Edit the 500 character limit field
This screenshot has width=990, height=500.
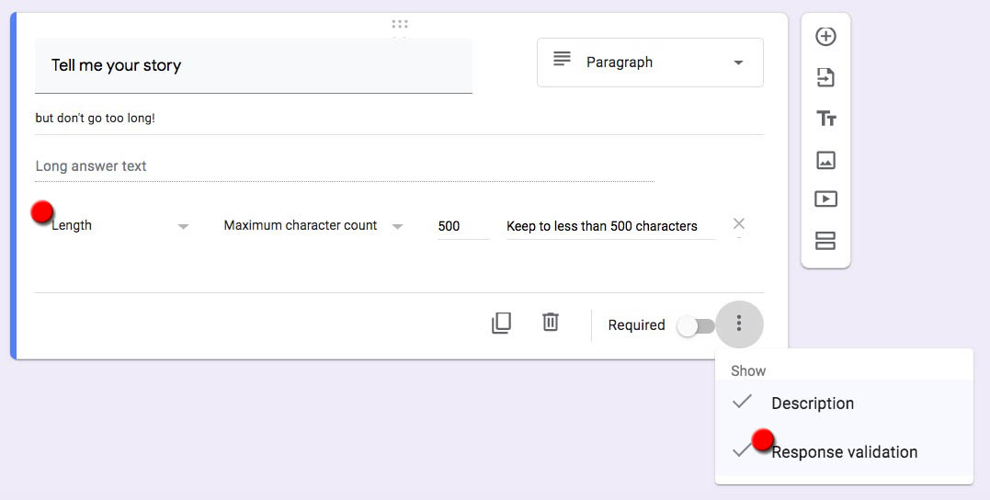pyautogui.click(x=462, y=226)
